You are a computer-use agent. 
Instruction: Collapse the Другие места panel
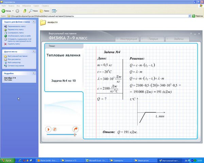click(x=34, y=51)
